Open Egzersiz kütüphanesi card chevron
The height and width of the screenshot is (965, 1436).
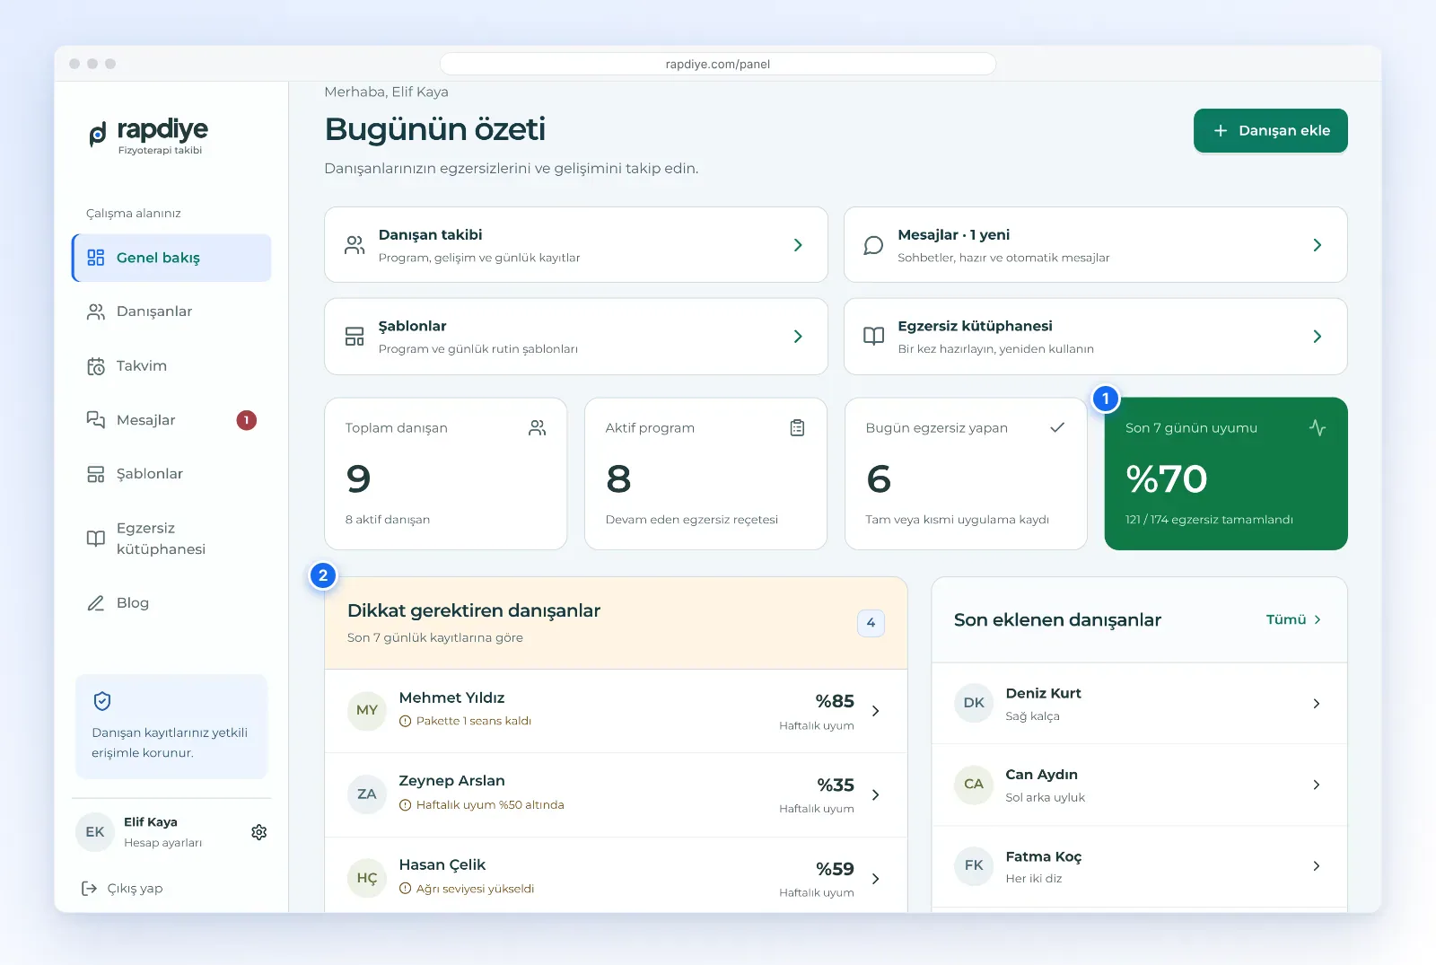click(1317, 337)
